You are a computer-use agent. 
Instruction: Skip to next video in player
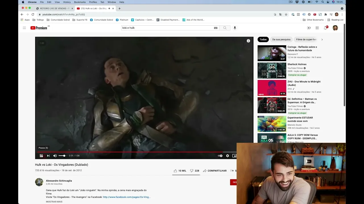(48, 156)
